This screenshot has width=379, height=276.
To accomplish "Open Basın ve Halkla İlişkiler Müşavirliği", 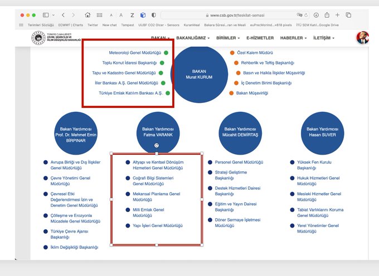I will tap(274, 73).
